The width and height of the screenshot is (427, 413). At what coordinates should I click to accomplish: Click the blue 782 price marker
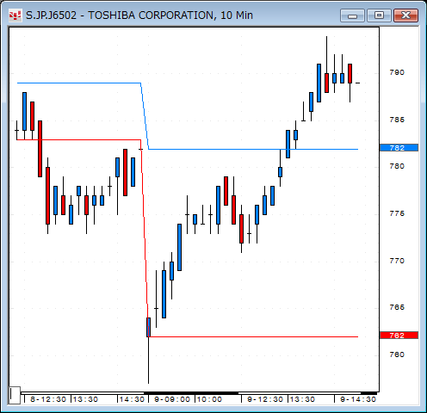point(399,148)
